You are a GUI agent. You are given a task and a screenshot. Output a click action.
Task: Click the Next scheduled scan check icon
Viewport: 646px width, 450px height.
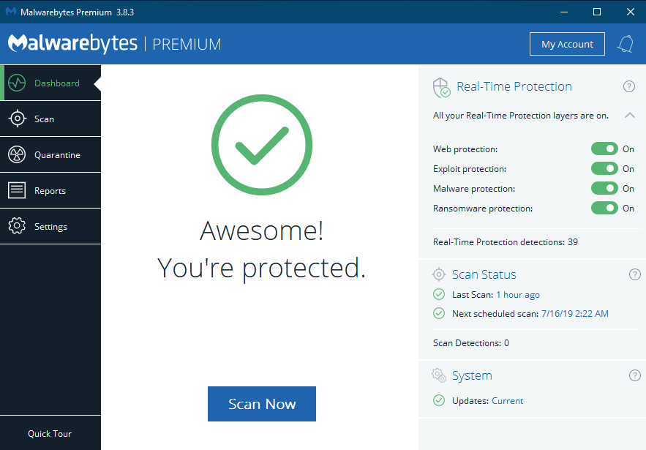pos(439,314)
